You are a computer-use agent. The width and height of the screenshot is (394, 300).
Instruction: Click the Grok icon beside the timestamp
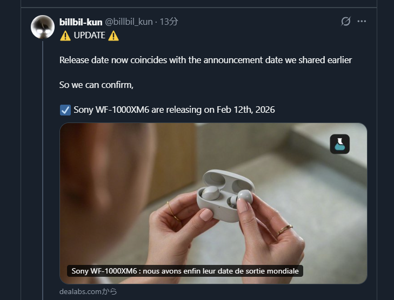346,22
